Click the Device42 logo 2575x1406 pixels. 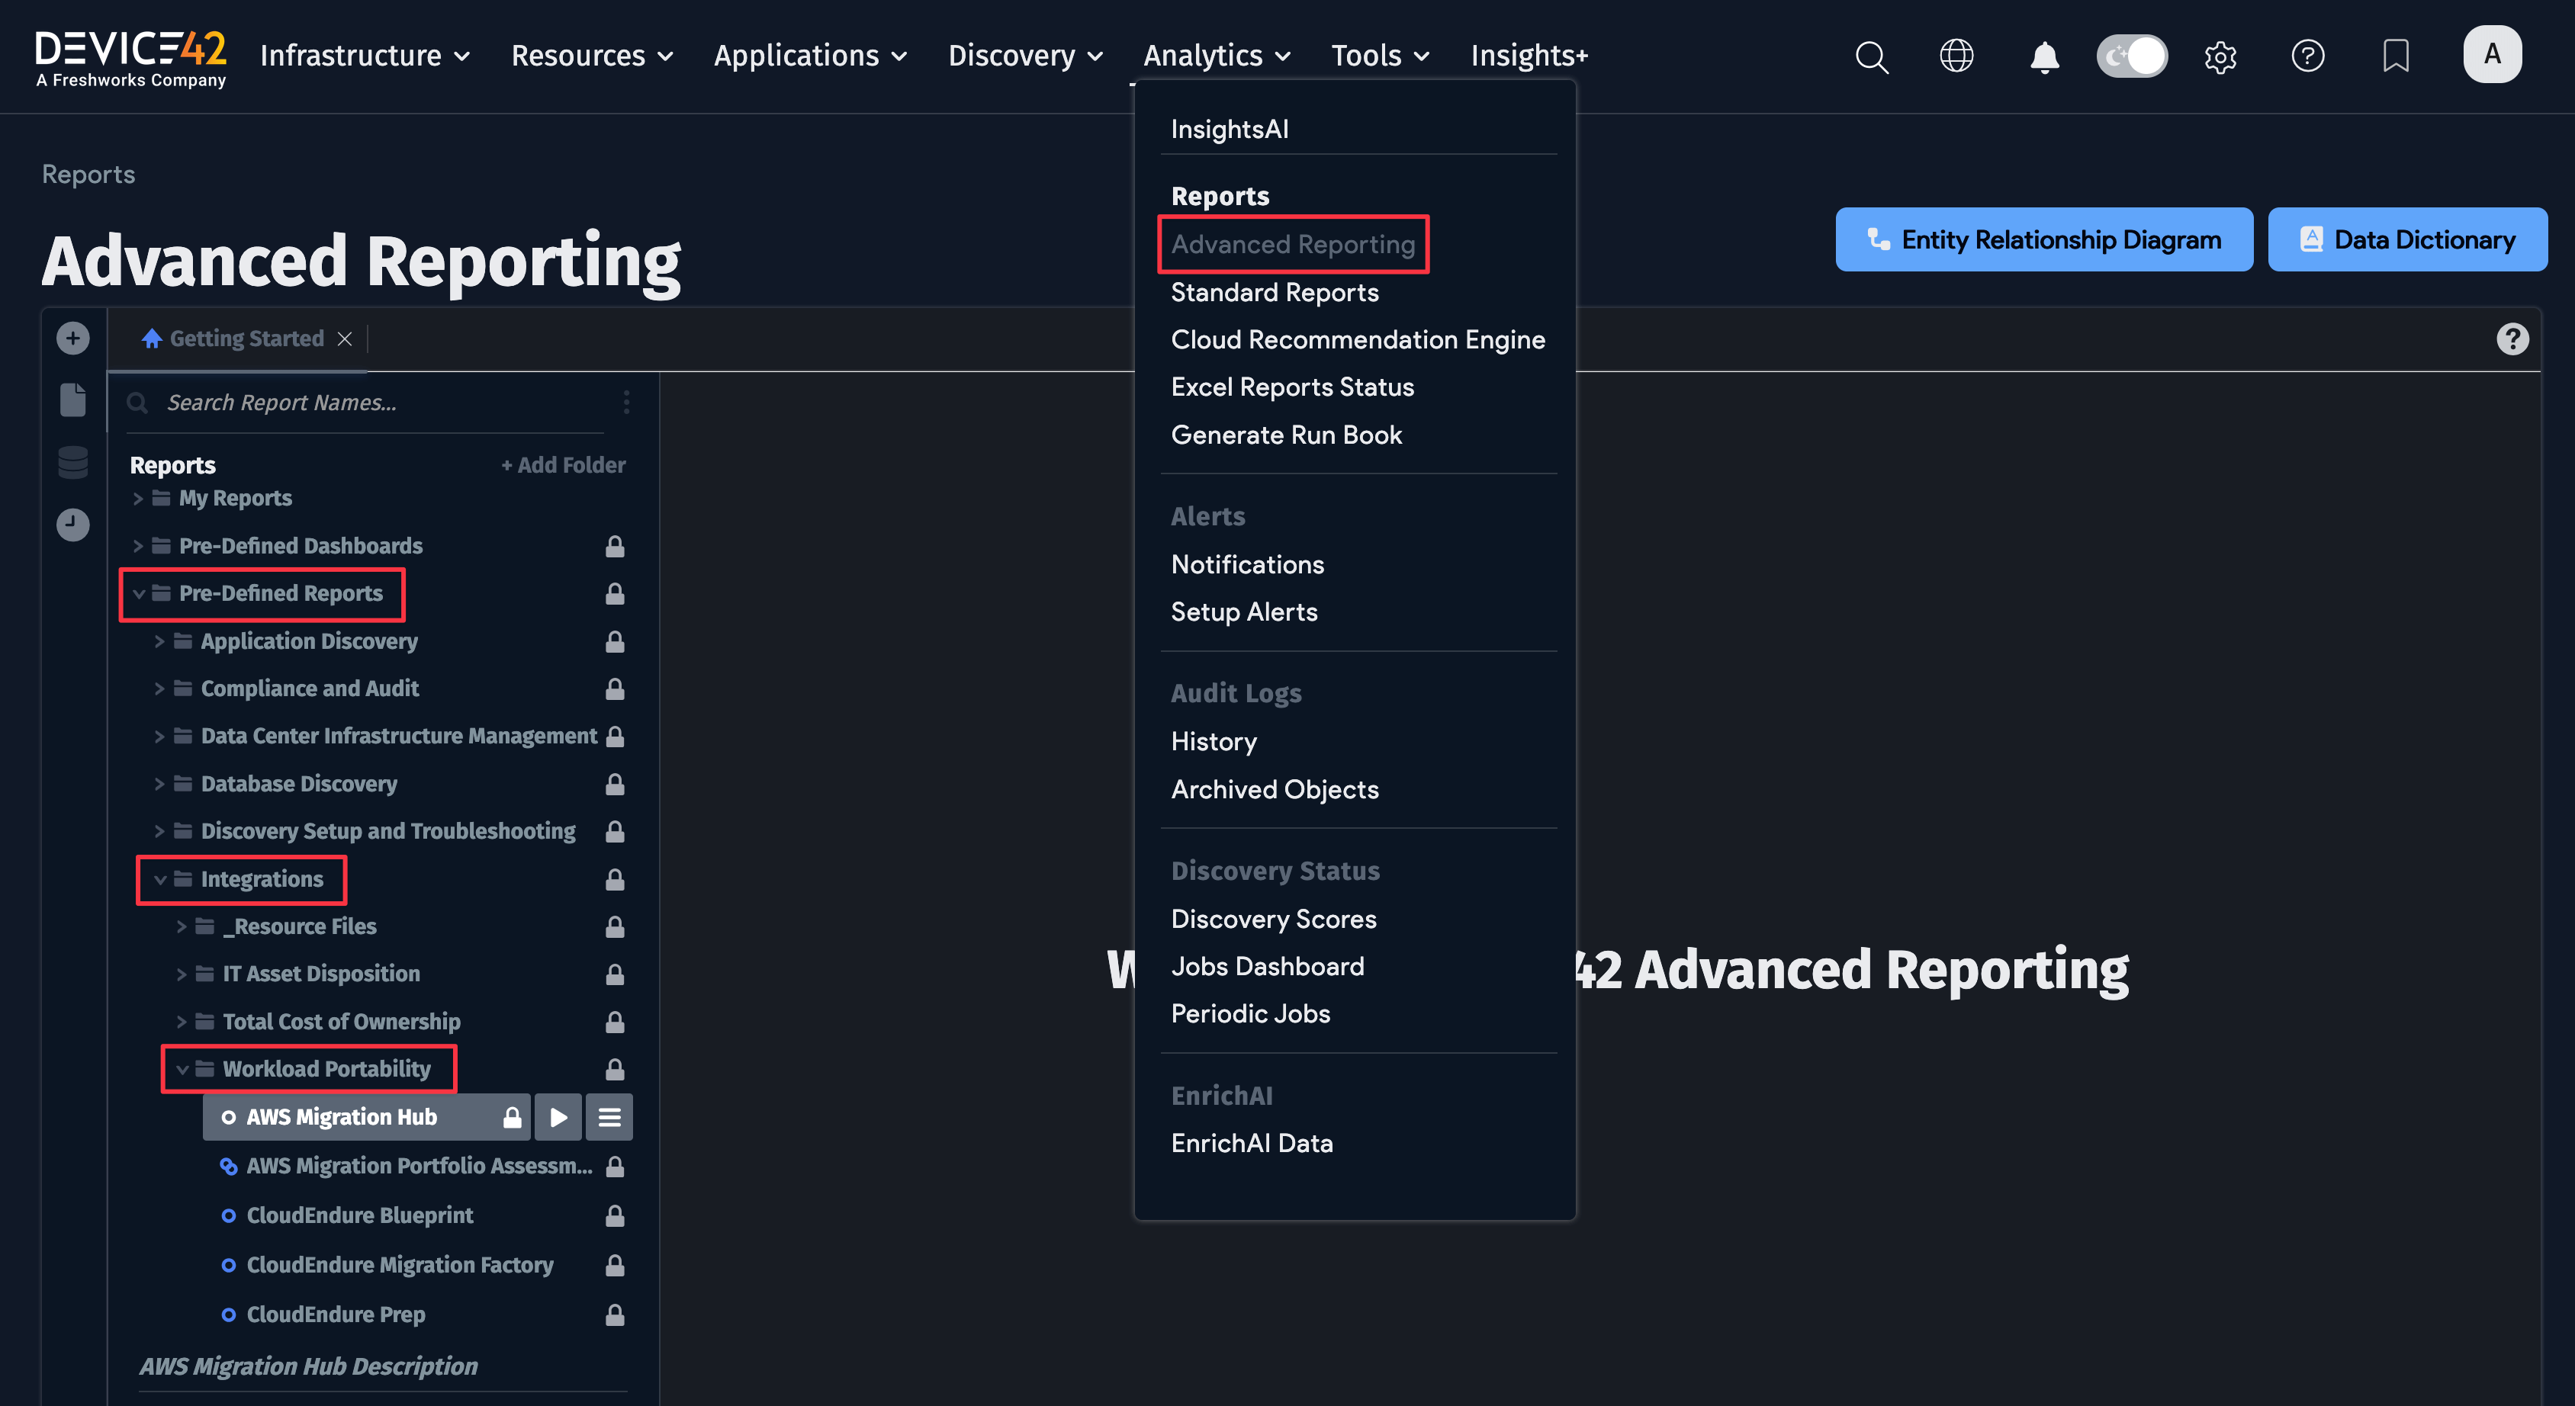[x=131, y=58]
